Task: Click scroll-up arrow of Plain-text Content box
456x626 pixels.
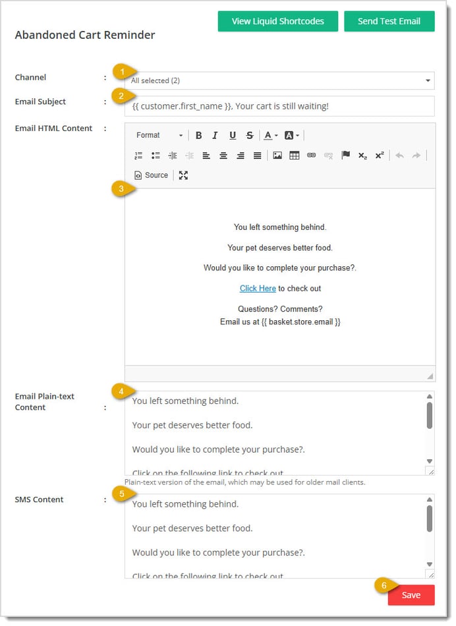Action: 430,397
